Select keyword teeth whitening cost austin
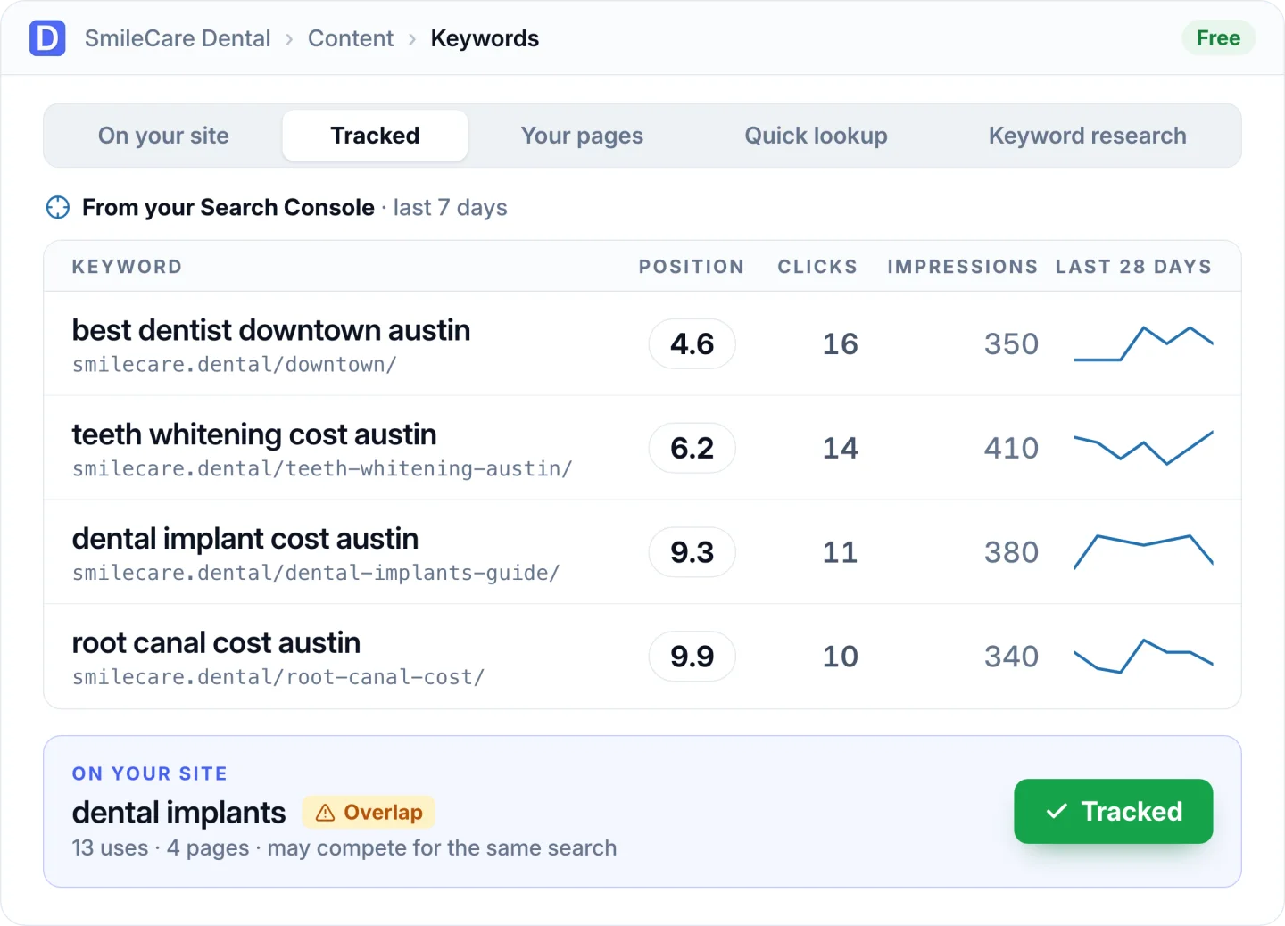 (254, 434)
